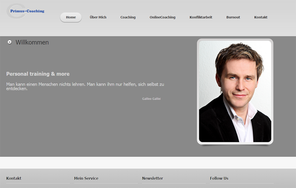This screenshot has width=296, height=188.
Task: Open the Burnout page
Action: coord(233,17)
